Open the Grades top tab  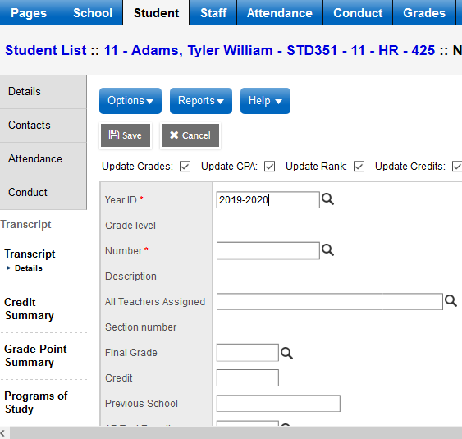coord(424,13)
